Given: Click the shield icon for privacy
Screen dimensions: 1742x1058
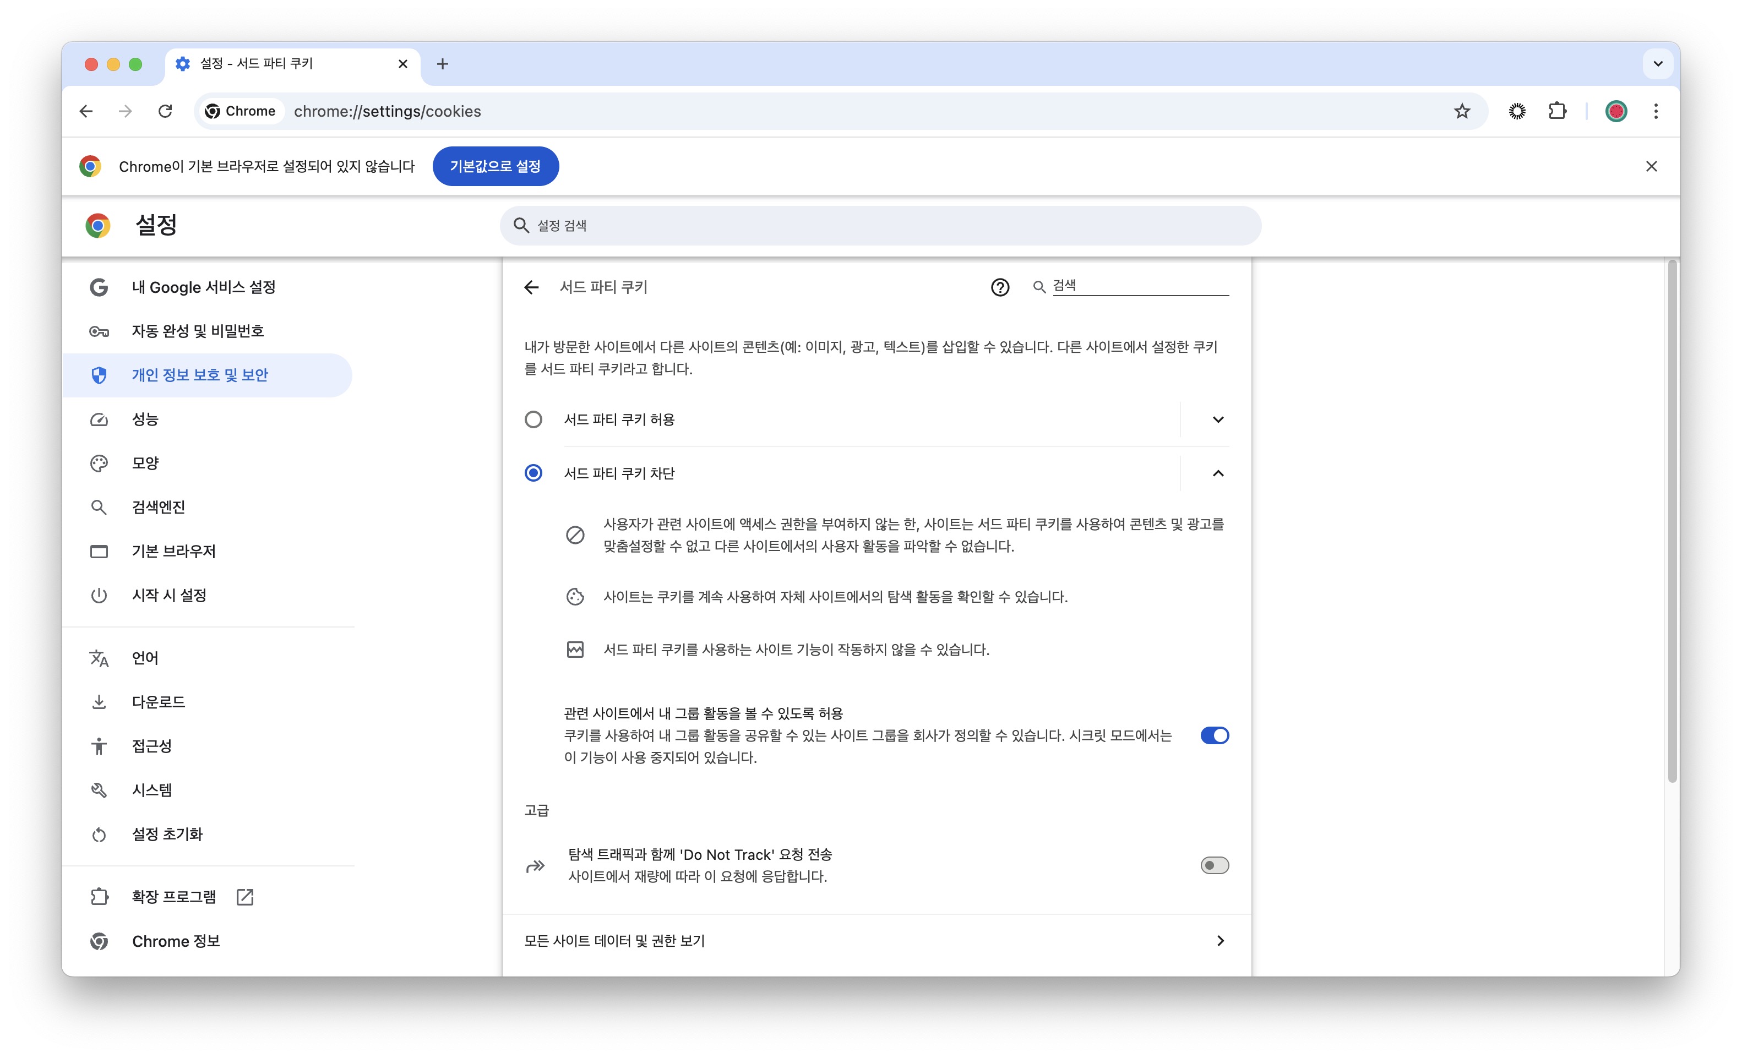Looking at the screenshot, I should pos(99,375).
